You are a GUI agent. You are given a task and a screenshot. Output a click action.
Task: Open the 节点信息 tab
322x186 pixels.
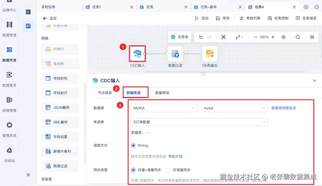pyautogui.click(x=105, y=93)
